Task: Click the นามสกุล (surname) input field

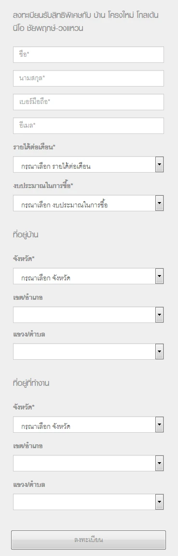Action: tap(88, 78)
